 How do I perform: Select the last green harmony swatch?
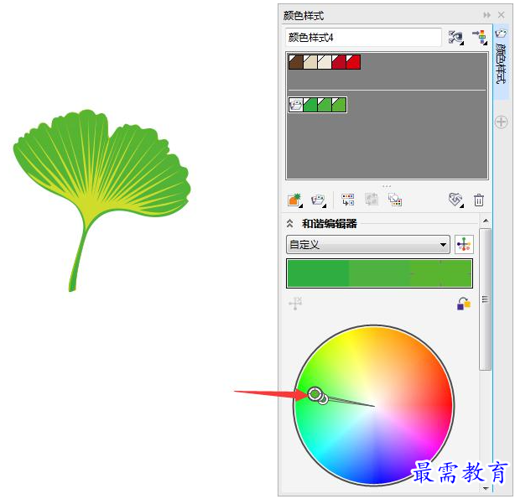pos(339,105)
